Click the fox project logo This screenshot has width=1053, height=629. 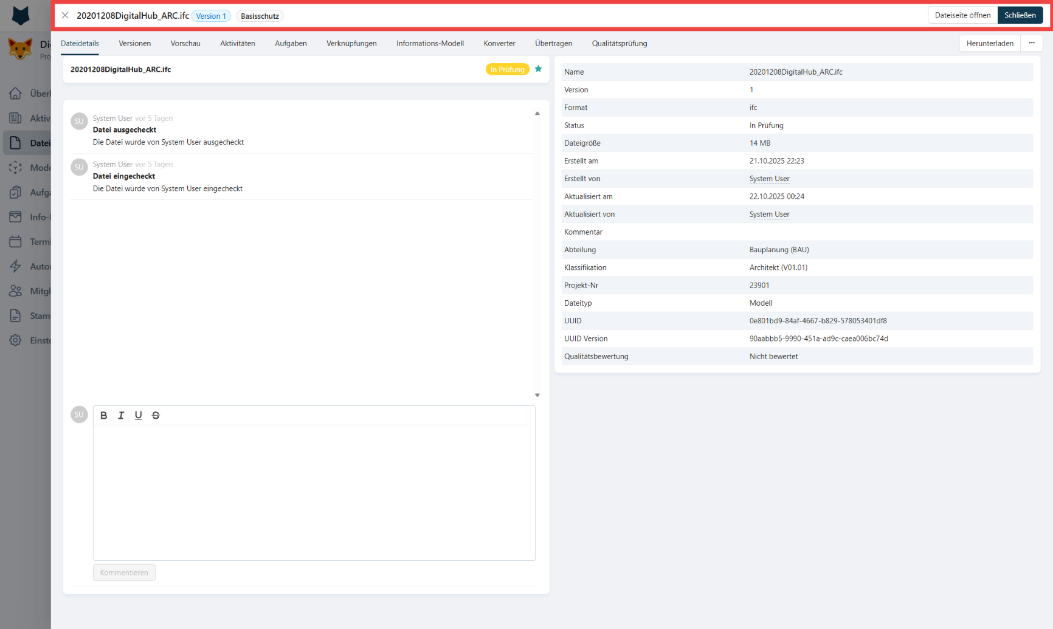point(20,49)
